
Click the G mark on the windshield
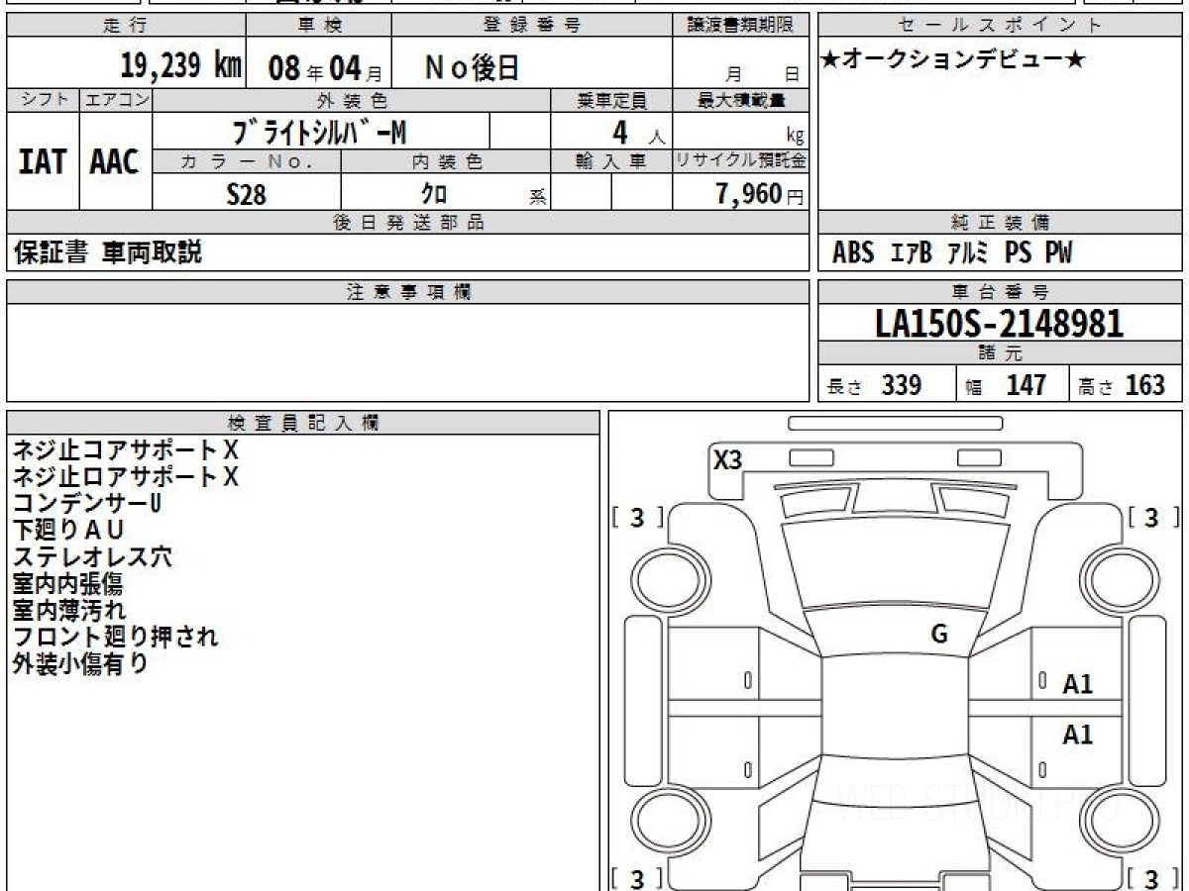(939, 635)
